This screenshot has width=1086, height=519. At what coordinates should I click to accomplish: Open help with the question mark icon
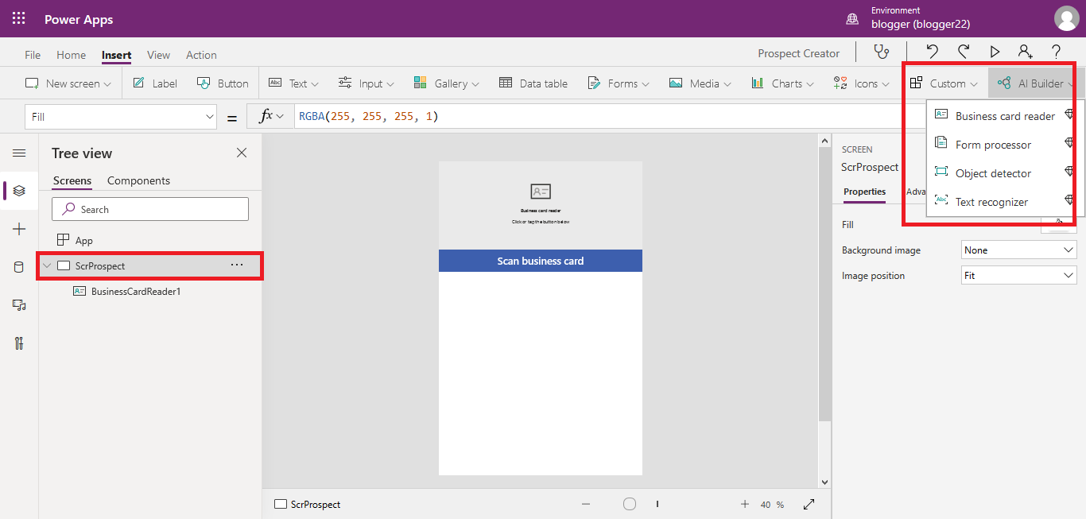[1057, 52]
